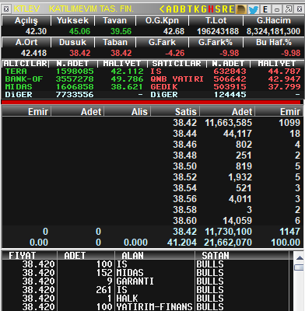Click the O.G.Kpn value 42.68
Image resolution: width=305 pixels, height=311 pixels.
(x=174, y=31)
